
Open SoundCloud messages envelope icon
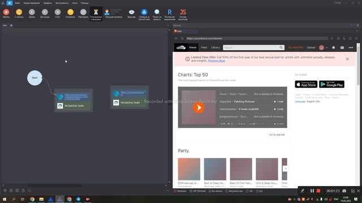[342, 47]
